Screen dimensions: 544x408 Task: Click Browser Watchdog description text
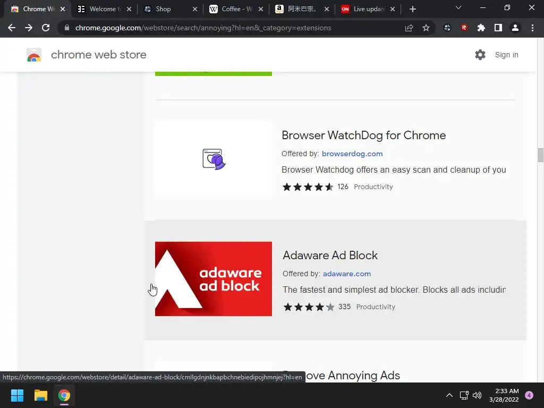pos(394,169)
